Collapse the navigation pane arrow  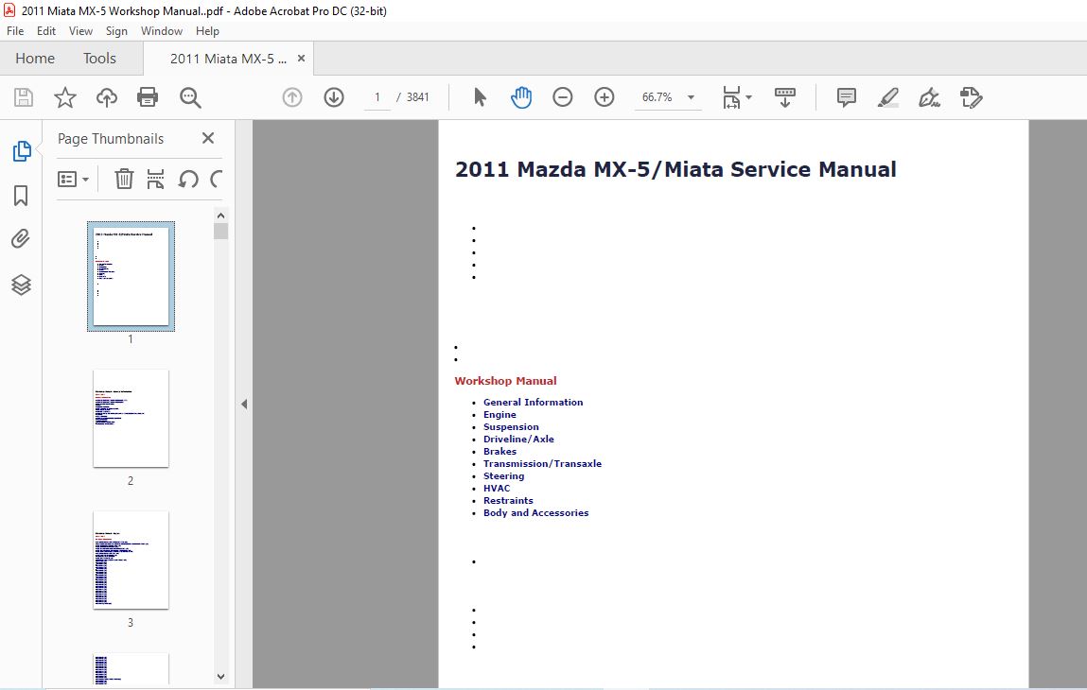pos(244,404)
